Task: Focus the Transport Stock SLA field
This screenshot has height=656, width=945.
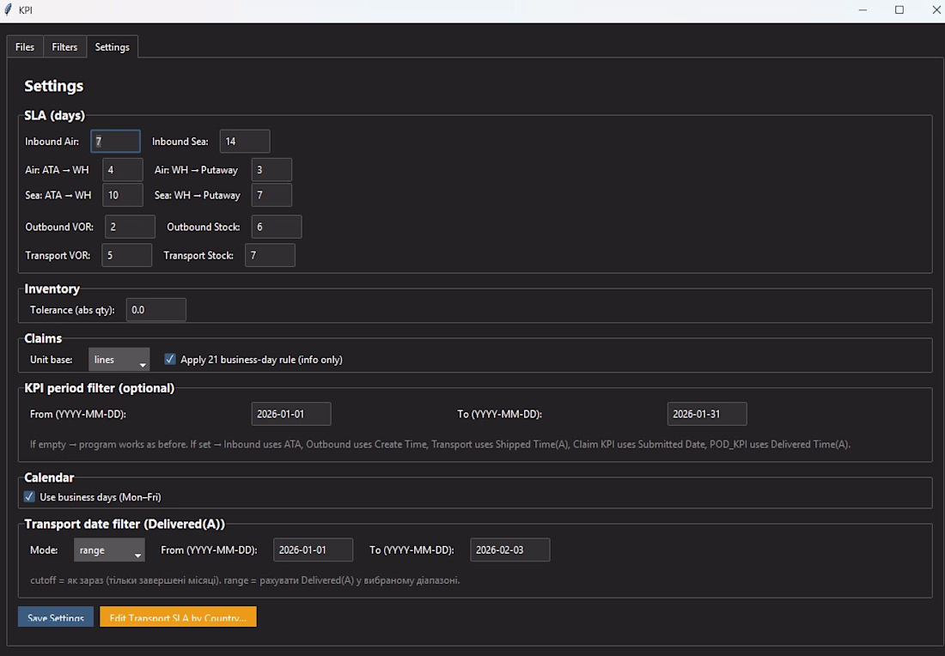Action: [270, 255]
